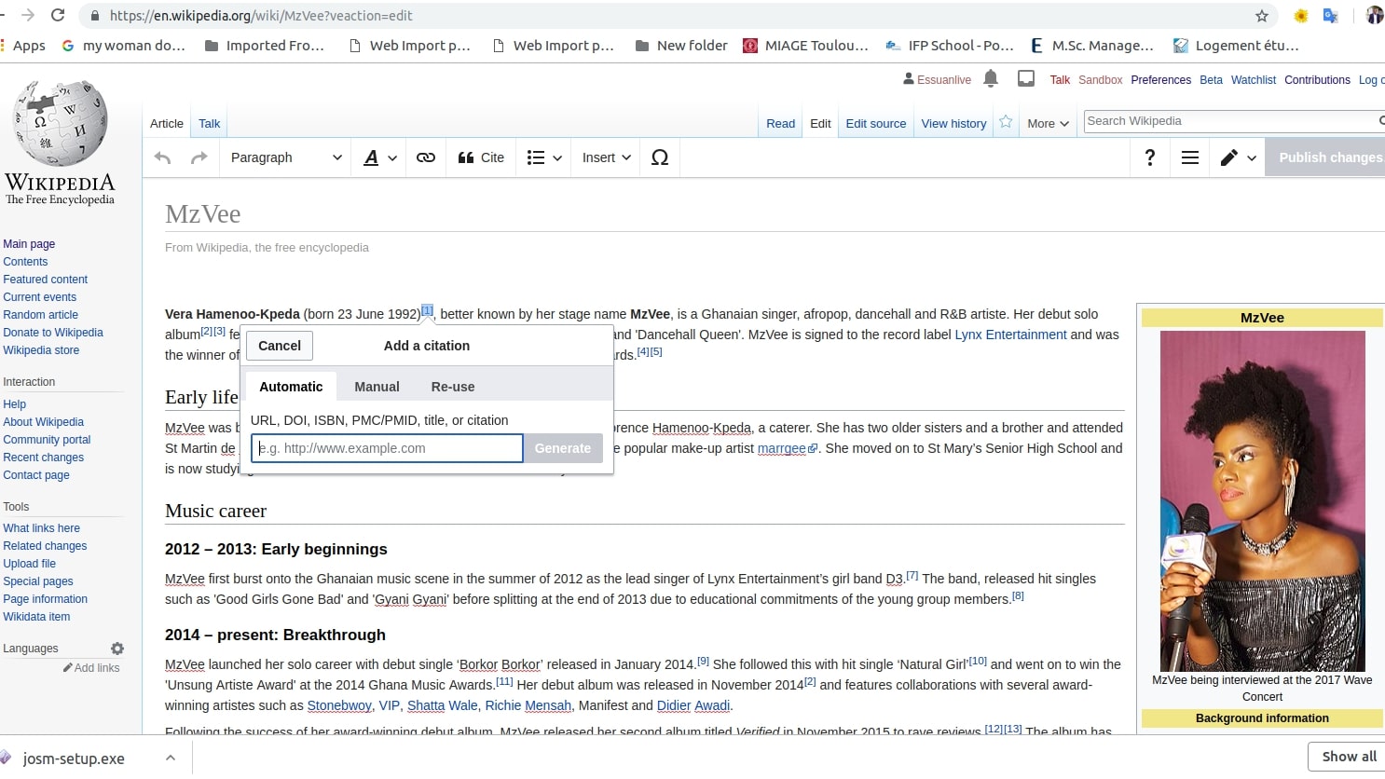Image resolution: width=1385 pixels, height=779 pixels.
Task: Cancel the Add a citation dialog
Action: 280,346
